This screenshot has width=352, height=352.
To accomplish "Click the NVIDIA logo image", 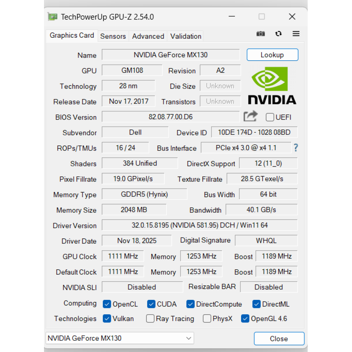I will tap(272, 86).
